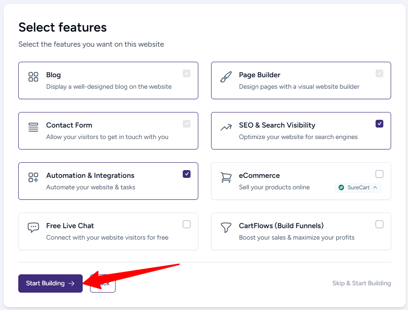Select the Page Builder feature card
The image size is (408, 310).
coord(301,80)
